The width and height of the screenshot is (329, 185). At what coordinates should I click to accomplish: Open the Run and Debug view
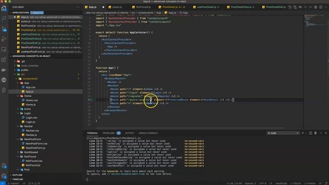[x=4, y=39]
